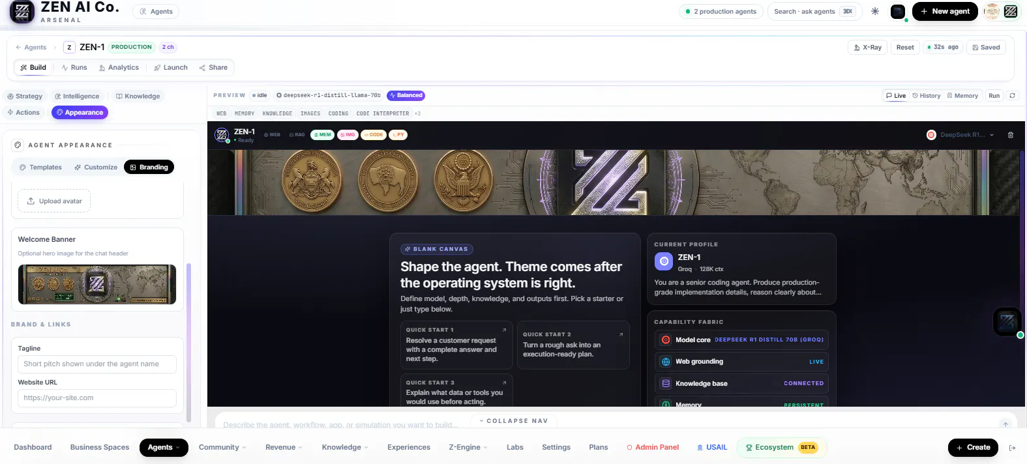Open the Share tab
Screen dimensions: 1027x464
pyautogui.click(x=213, y=67)
